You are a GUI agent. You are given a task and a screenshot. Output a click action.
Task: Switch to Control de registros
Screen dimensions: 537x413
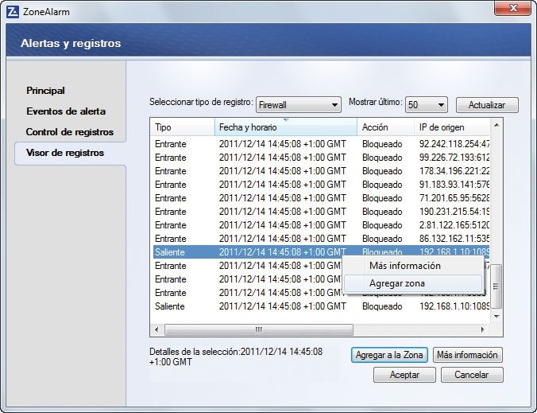70,132
